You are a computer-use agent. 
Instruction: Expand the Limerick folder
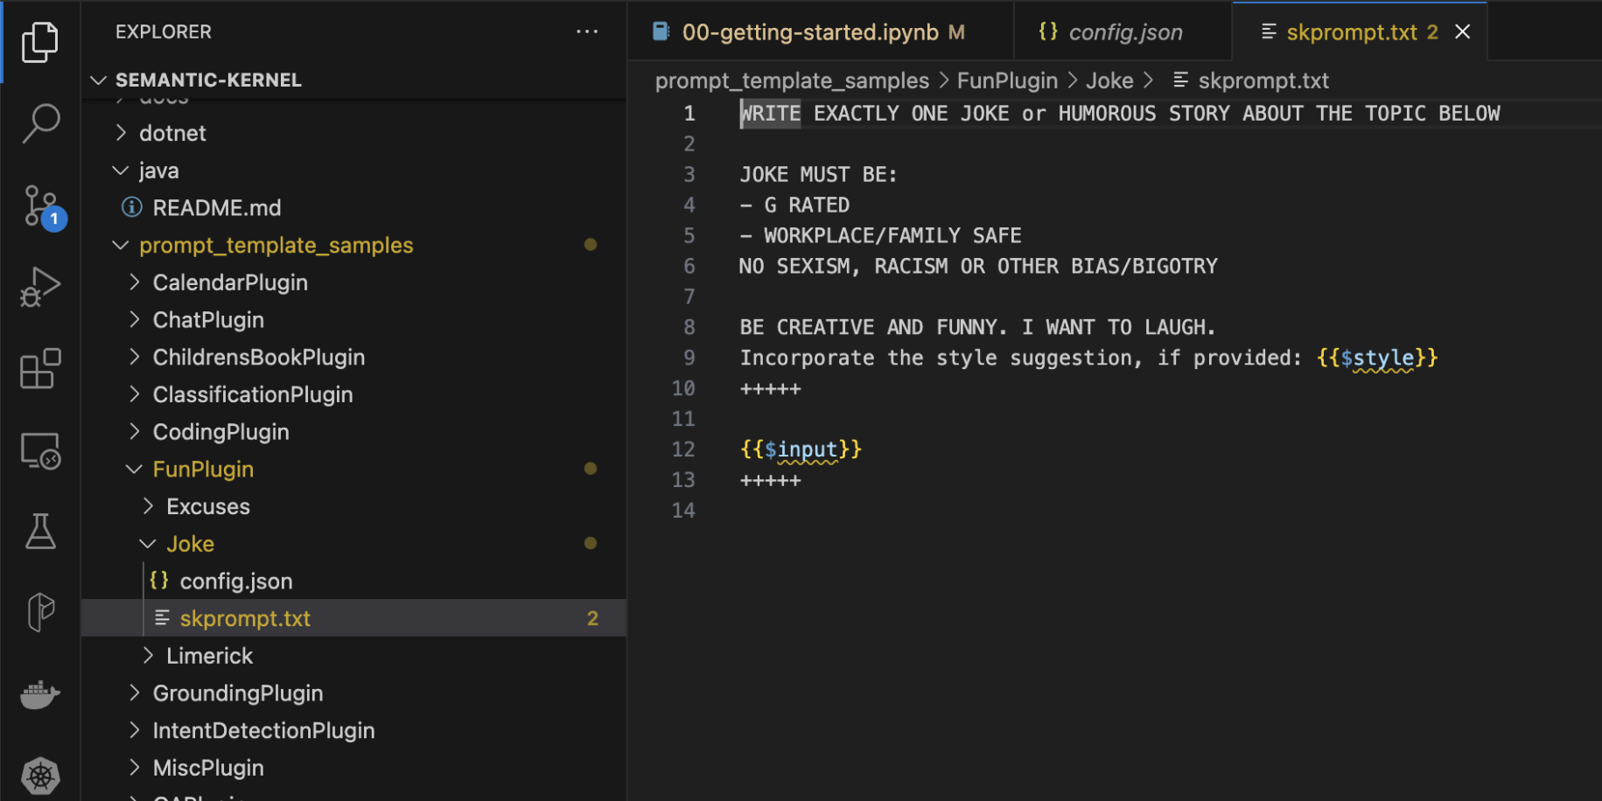(209, 656)
